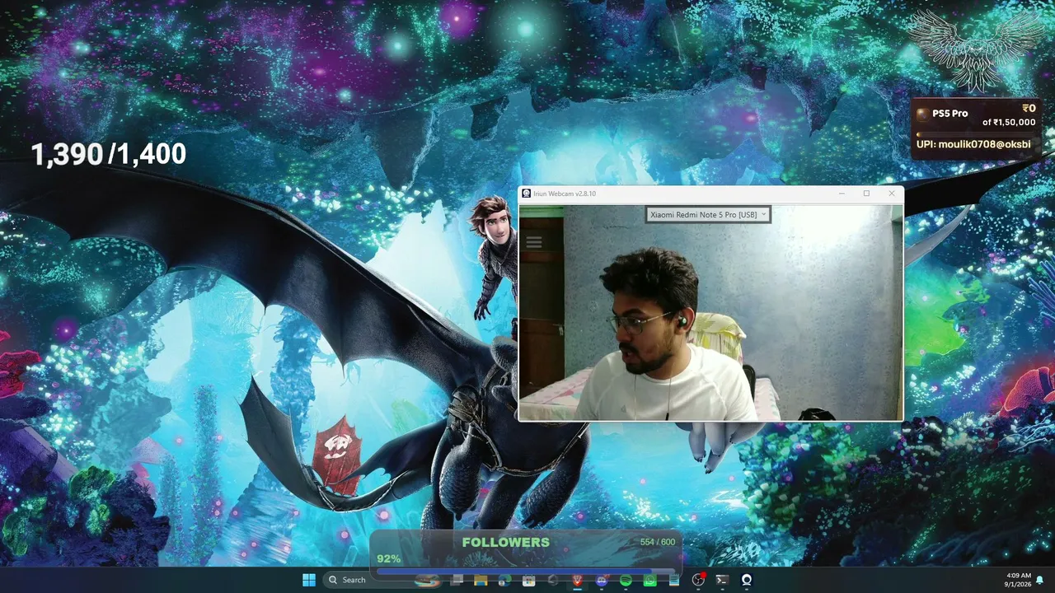Viewport: 1055px width, 593px height.
Task: Minimize the Iriun Webcam window
Action: pyautogui.click(x=842, y=194)
